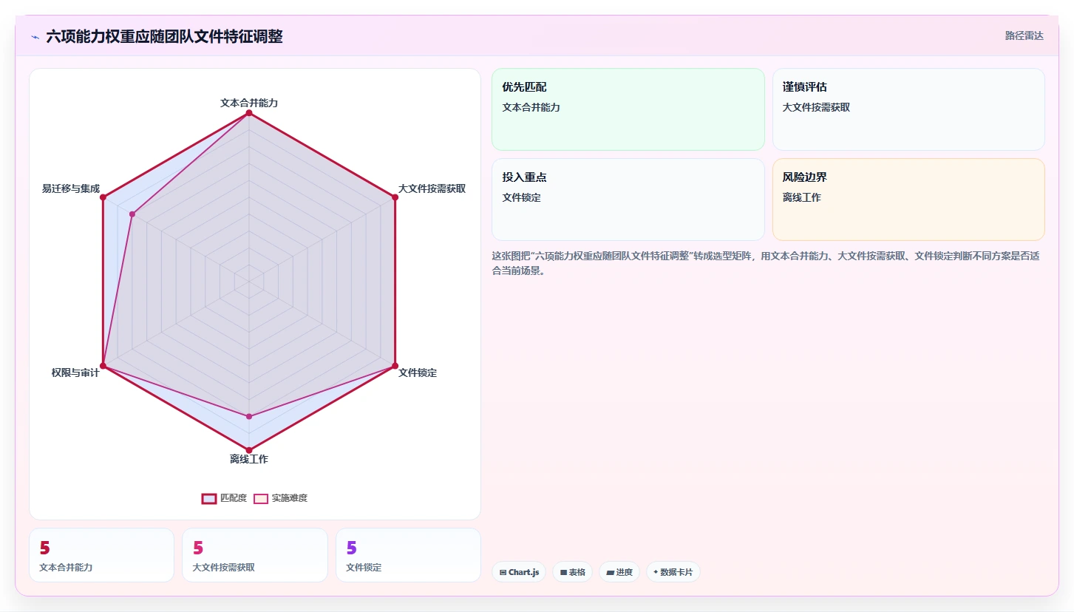
Task: Select the 匹配度 outer point on 离线工作 axis
Action: [249, 450]
